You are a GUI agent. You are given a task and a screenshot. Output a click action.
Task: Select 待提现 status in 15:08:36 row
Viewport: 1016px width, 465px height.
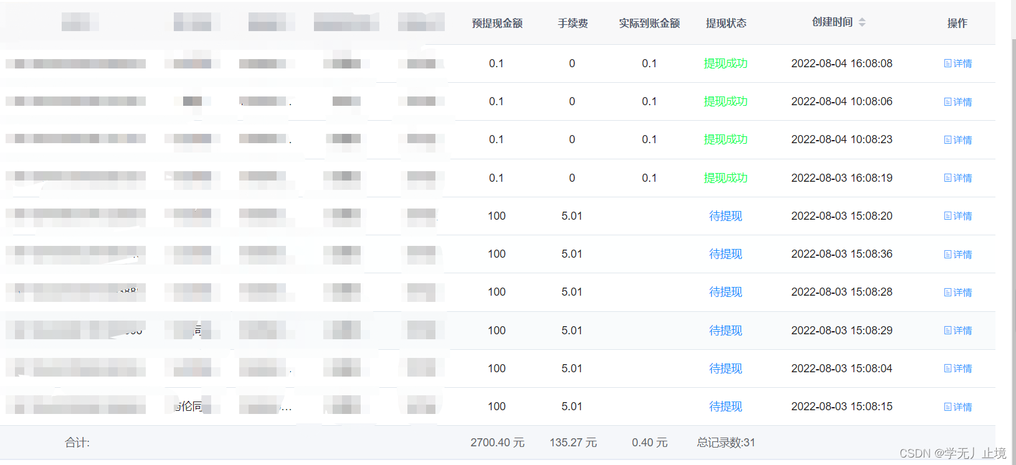coord(726,254)
